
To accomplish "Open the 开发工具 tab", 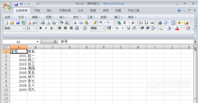I will click(133, 11).
